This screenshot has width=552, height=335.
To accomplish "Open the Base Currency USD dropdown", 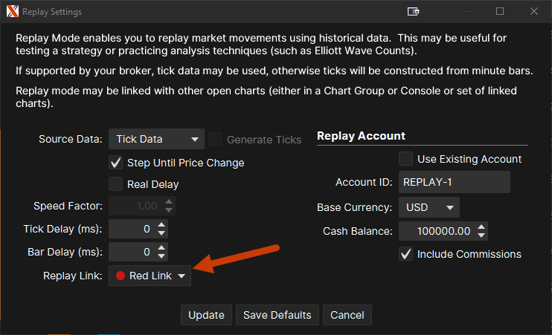I will point(429,207).
